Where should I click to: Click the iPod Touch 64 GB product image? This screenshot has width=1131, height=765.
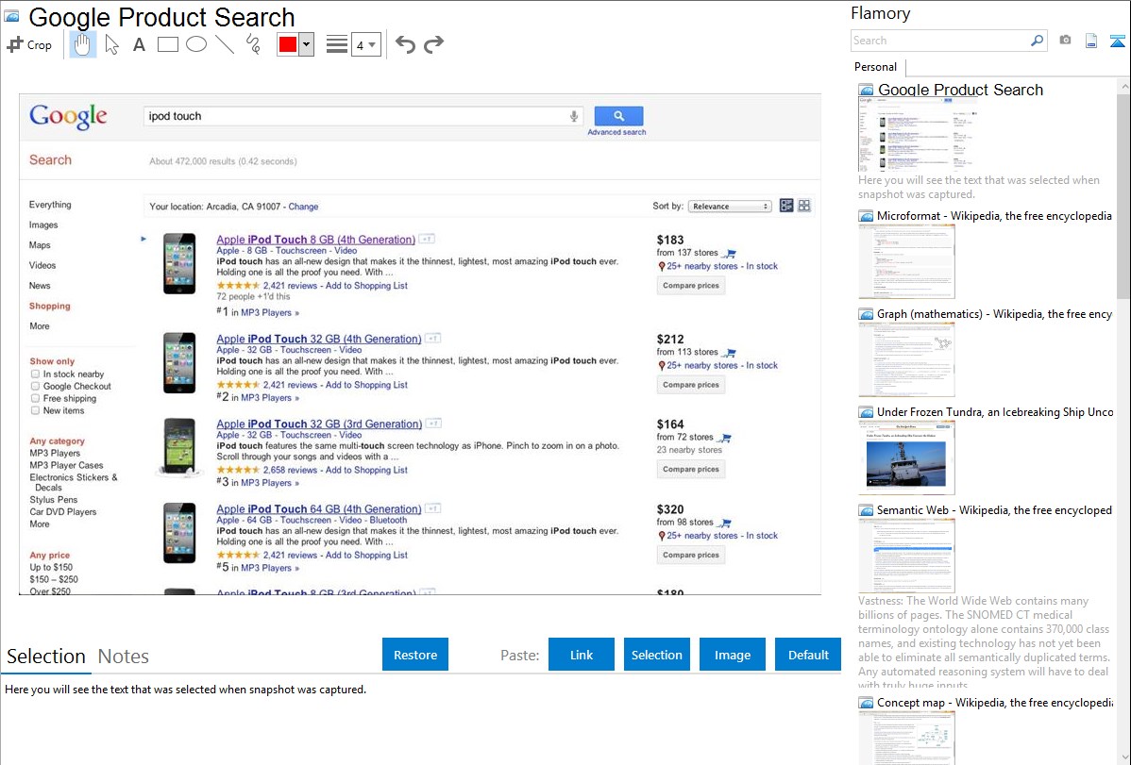pyautogui.click(x=179, y=533)
